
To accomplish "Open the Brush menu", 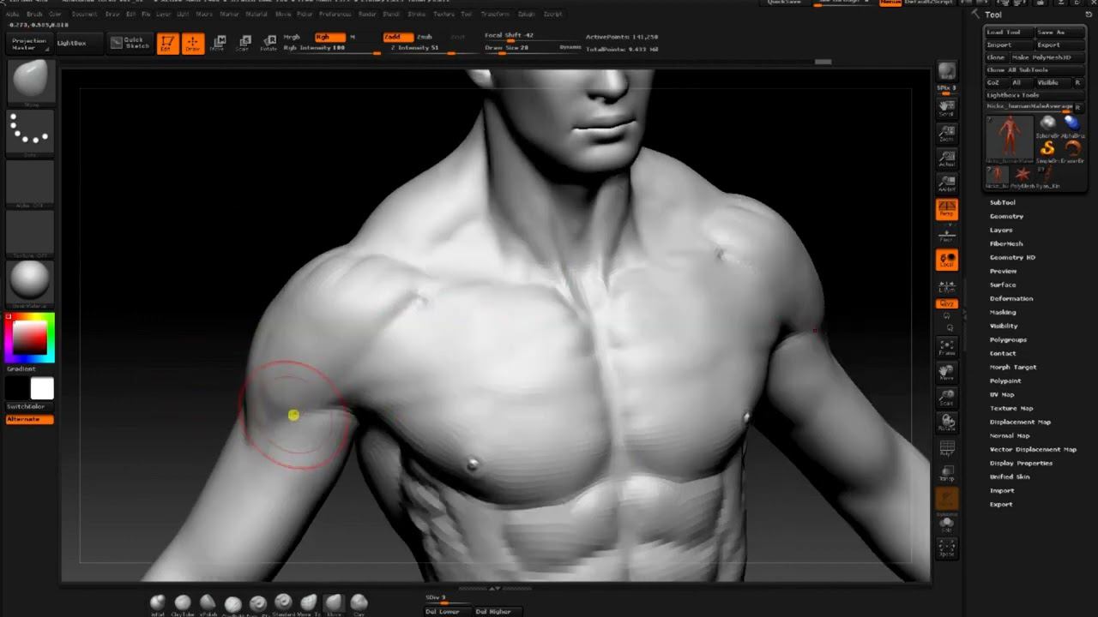I will [34, 15].
